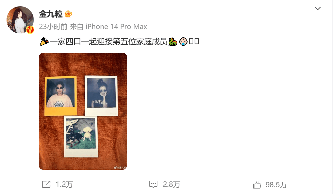This screenshot has height=194, width=333.
Task: Open the 23小时前 timestamp link
Action: click(x=53, y=27)
